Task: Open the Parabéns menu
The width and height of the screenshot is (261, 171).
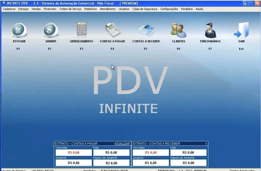Action: pos(187,9)
